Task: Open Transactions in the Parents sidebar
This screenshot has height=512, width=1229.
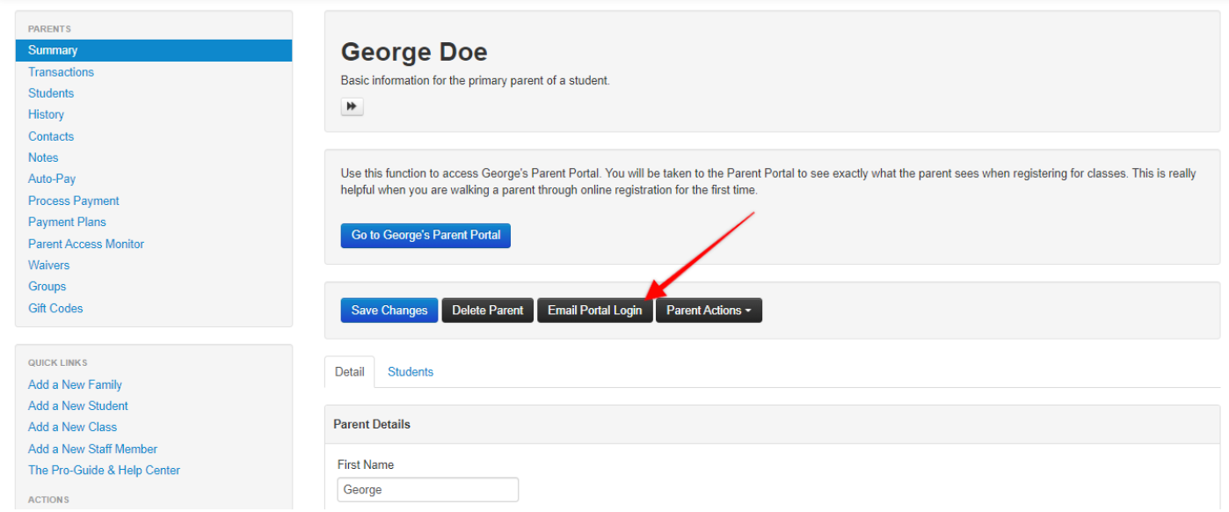Action: [61, 72]
